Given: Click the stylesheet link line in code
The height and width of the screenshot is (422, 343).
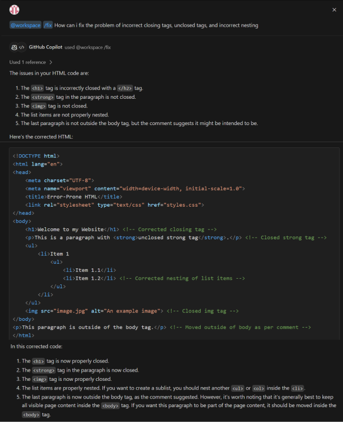Looking at the screenshot, I should point(114,204).
